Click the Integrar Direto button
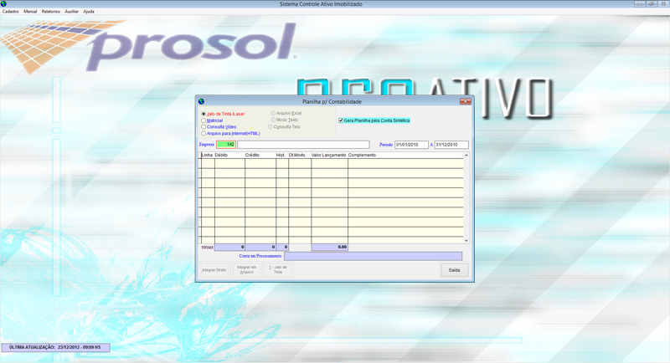This screenshot has height=363, width=670. (x=214, y=270)
